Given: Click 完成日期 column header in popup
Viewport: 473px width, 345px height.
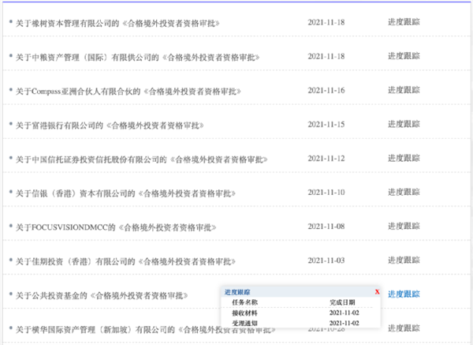Looking at the screenshot, I should pos(342,302).
